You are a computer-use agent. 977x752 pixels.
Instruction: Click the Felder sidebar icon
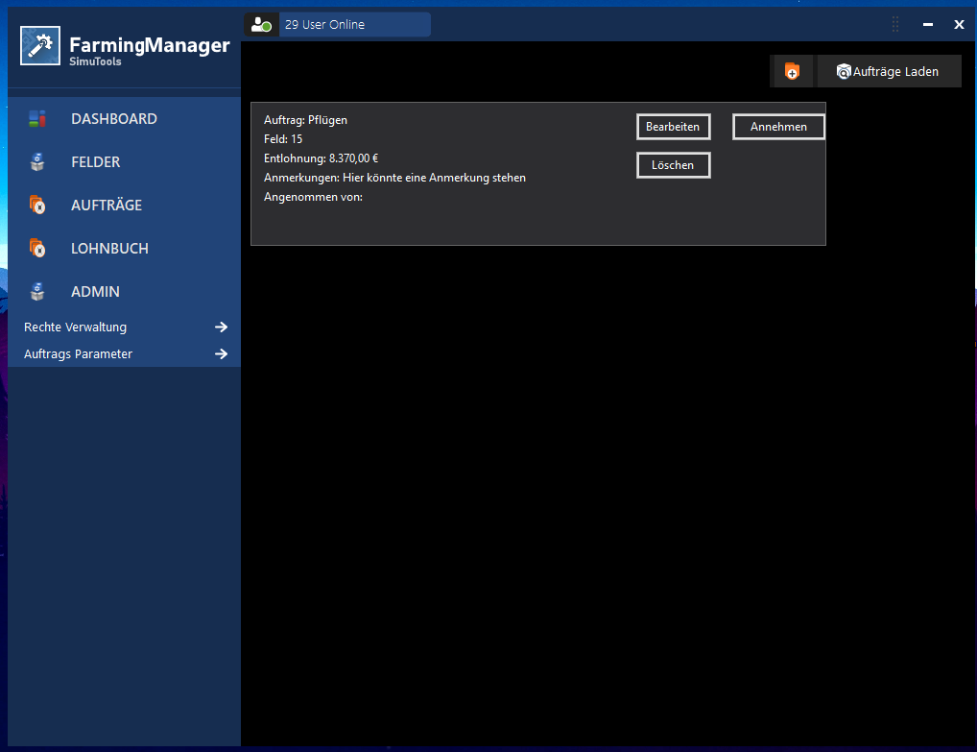[37, 162]
